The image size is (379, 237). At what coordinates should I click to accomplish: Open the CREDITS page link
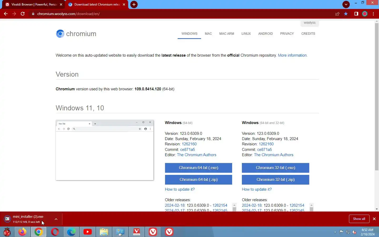(x=308, y=34)
